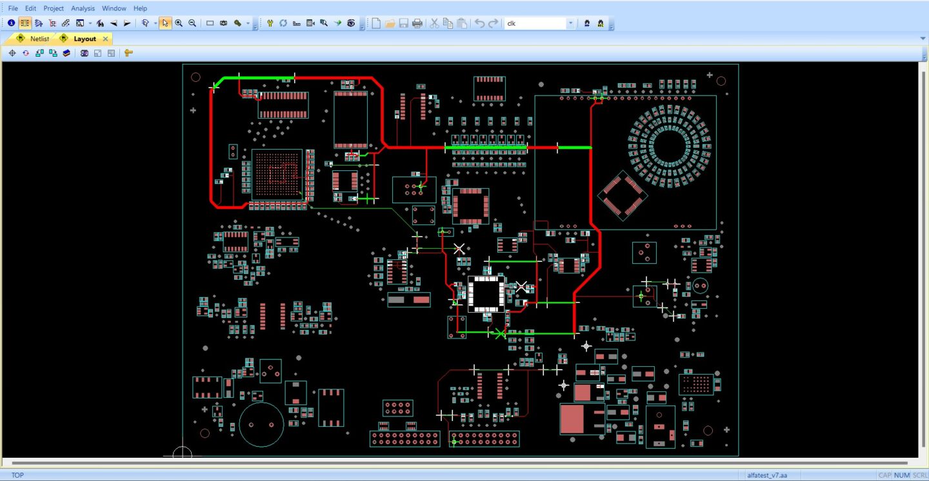Toggle the selection arrow tool
The image size is (929, 481).
click(165, 23)
